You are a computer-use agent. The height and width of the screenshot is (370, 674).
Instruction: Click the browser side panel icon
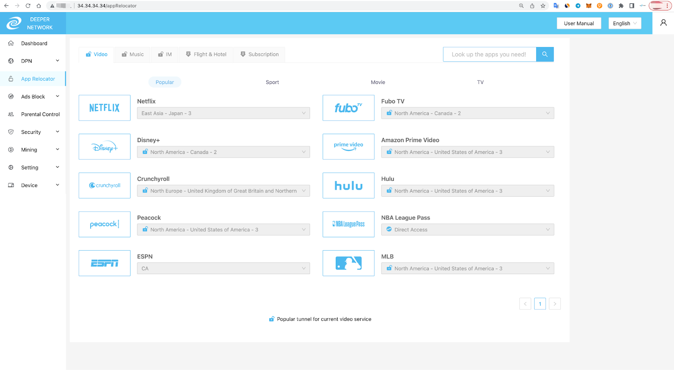click(632, 6)
